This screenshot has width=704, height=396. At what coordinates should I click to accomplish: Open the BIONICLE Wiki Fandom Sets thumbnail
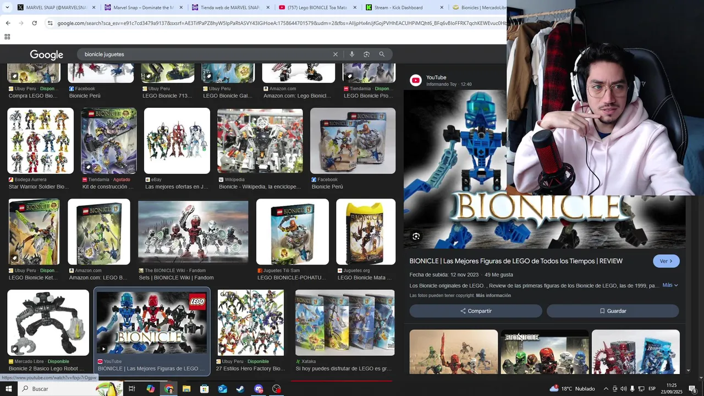193,232
